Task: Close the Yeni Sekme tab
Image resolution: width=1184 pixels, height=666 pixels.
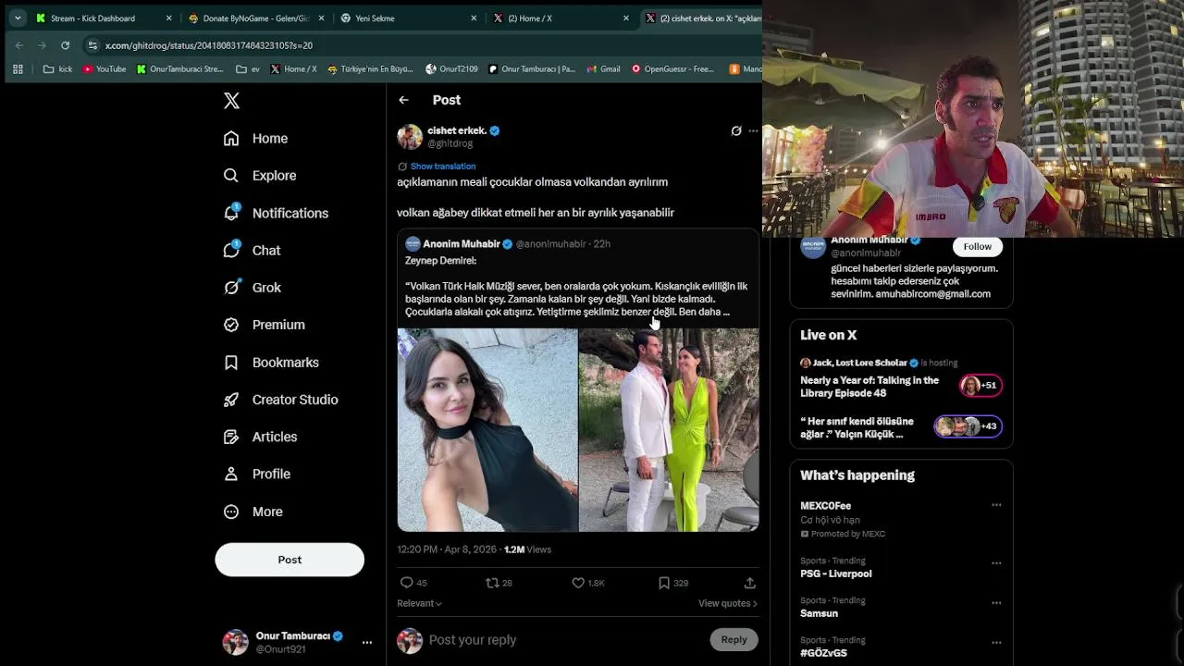Action: pos(474,18)
